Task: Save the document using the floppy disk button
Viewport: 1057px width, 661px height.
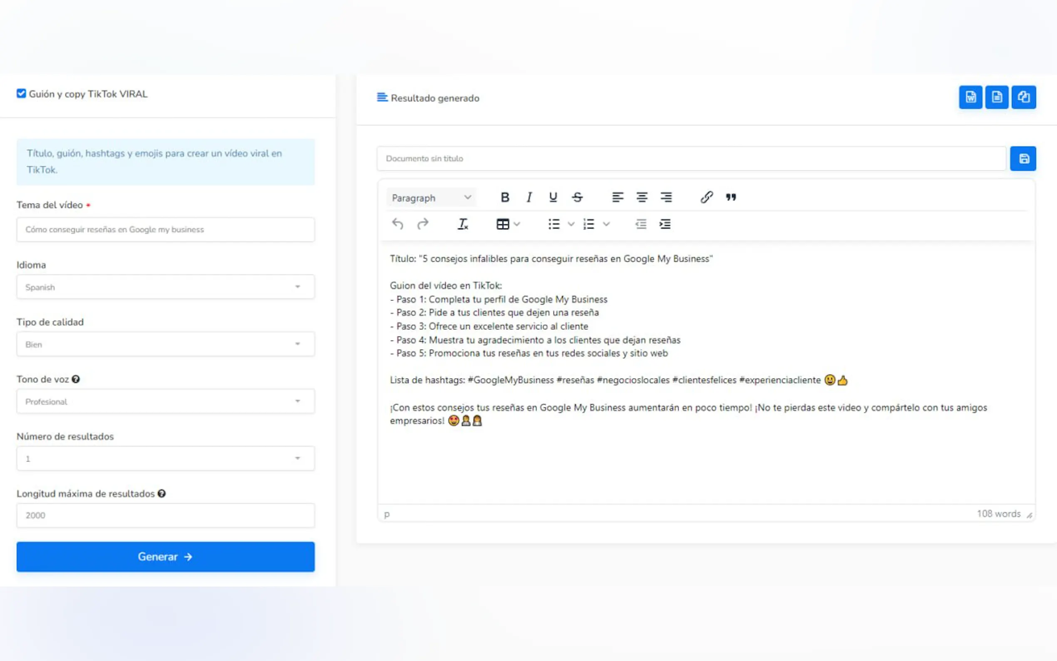Action: pyautogui.click(x=1023, y=159)
